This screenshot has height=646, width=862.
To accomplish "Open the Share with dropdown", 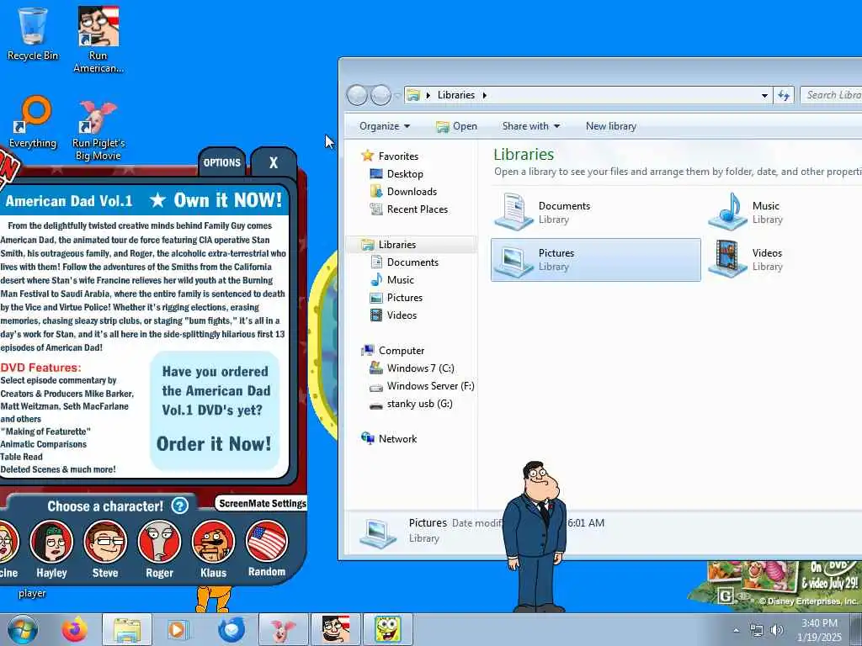I will click(x=530, y=126).
